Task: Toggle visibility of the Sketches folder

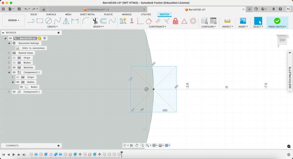Action: (x=14, y=68)
